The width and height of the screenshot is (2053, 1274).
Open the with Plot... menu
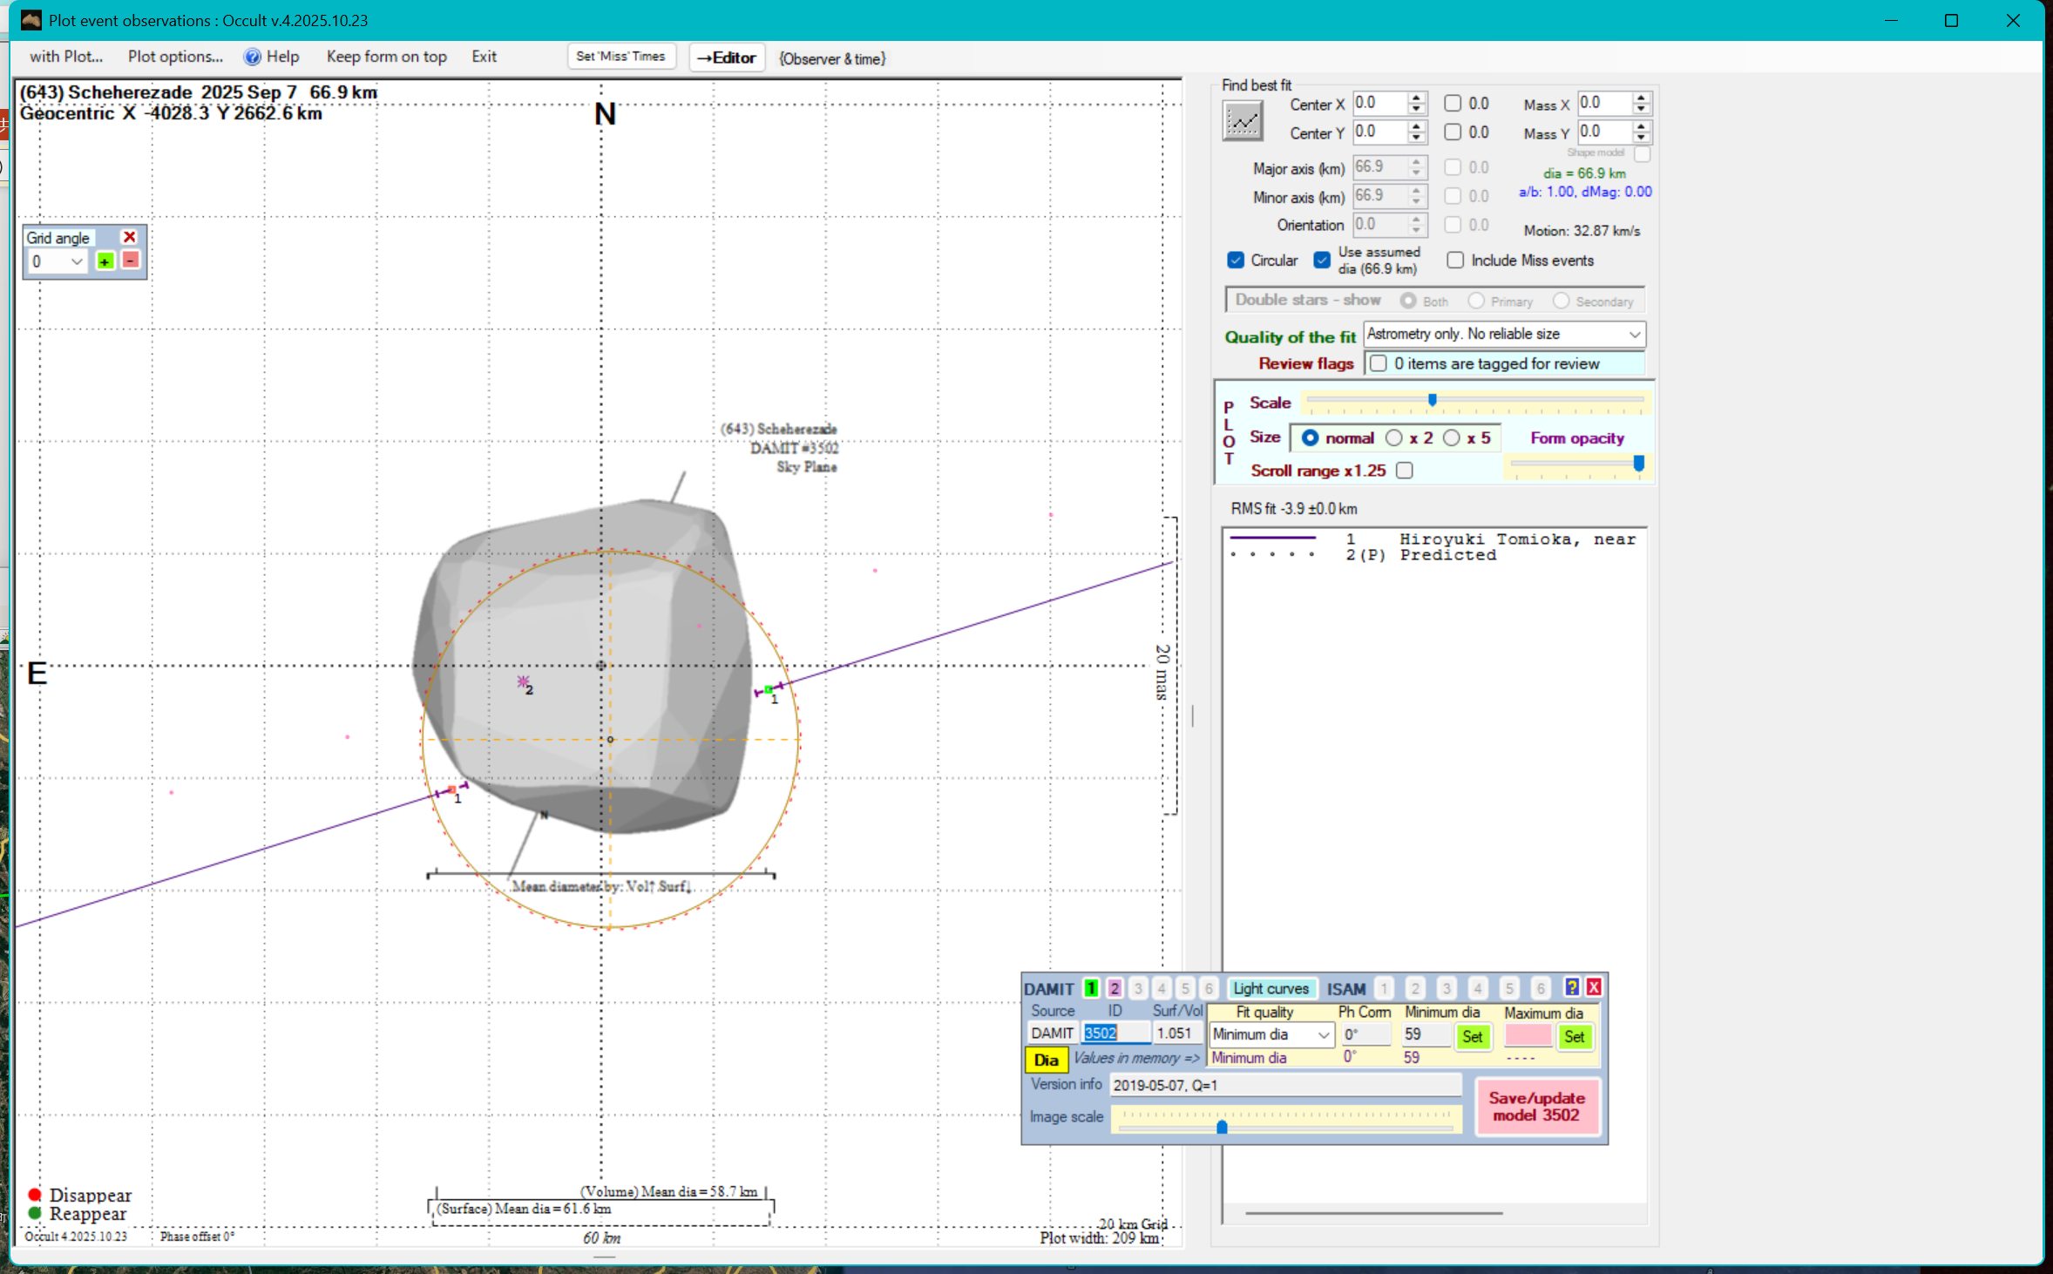[x=66, y=58]
